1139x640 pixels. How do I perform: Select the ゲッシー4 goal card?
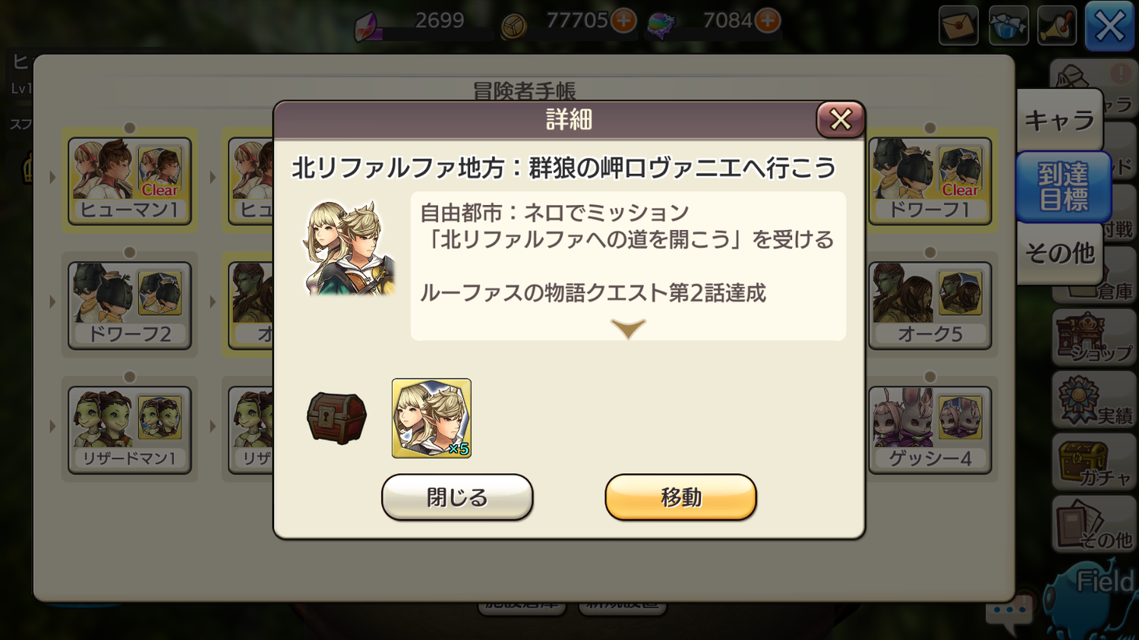[930, 430]
